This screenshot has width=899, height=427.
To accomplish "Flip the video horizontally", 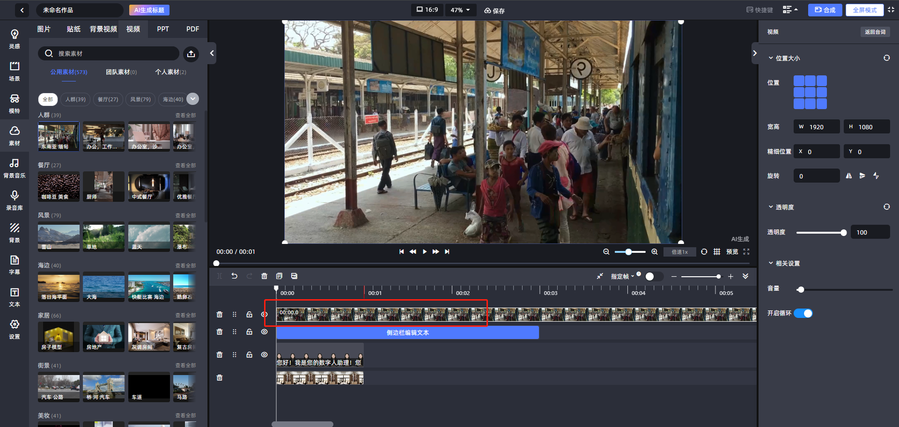I will 849,176.
